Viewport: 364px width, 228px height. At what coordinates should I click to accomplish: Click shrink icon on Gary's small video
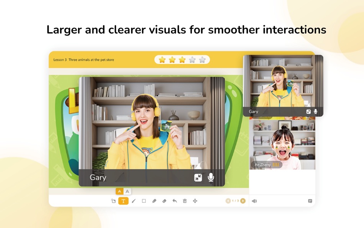pyautogui.click(x=308, y=112)
